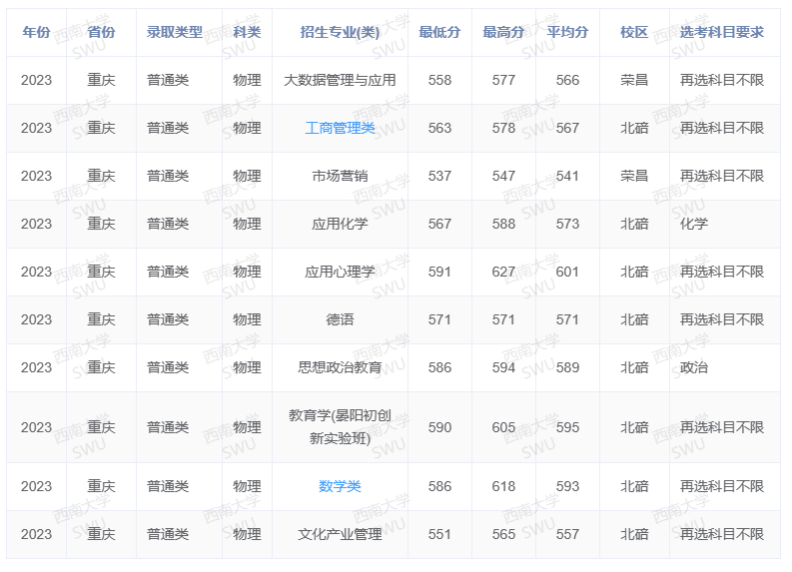
Task: Select the 市场营销 major cell
Action: pos(340,177)
